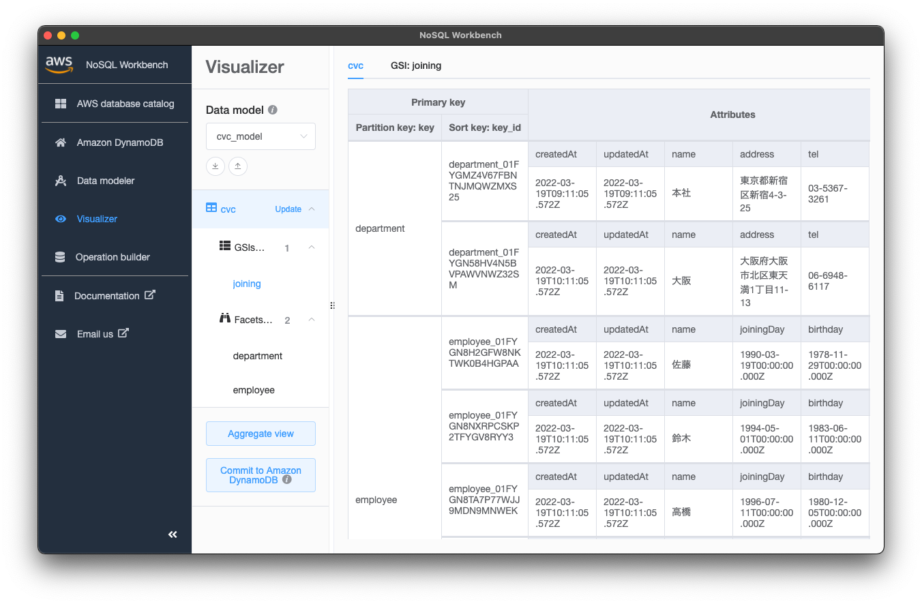Open Operation builder menu item
Viewport: 922px width, 604px height.
pos(115,257)
